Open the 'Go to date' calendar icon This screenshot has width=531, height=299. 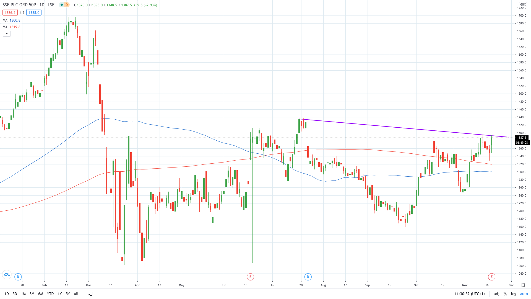pyautogui.click(x=90, y=294)
